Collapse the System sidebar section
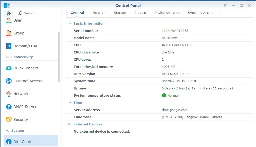 [x=7, y=131]
